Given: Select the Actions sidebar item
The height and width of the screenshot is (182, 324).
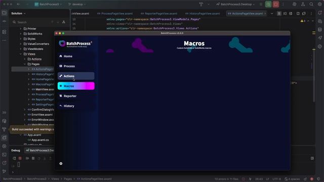Looking at the screenshot, I should [x=76, y=76].
